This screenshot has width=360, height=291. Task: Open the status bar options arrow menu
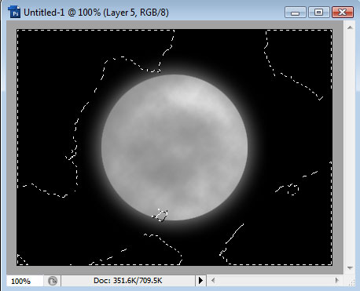[x=200, y=281]
